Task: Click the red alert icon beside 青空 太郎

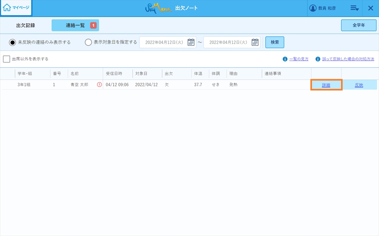Action: 99,85
